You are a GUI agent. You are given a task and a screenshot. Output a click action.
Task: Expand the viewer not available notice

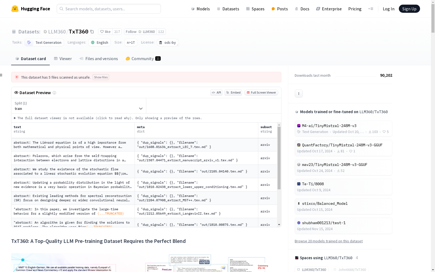[x=108, y=118]
